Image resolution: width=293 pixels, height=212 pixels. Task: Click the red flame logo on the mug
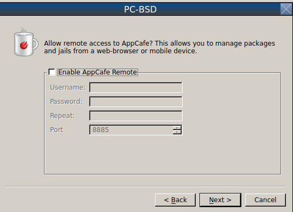(24, 45)
